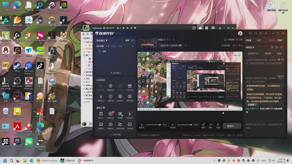Add a new scene with the plus button
This screenshot has height=164, width=292.
tap(132, 46)
